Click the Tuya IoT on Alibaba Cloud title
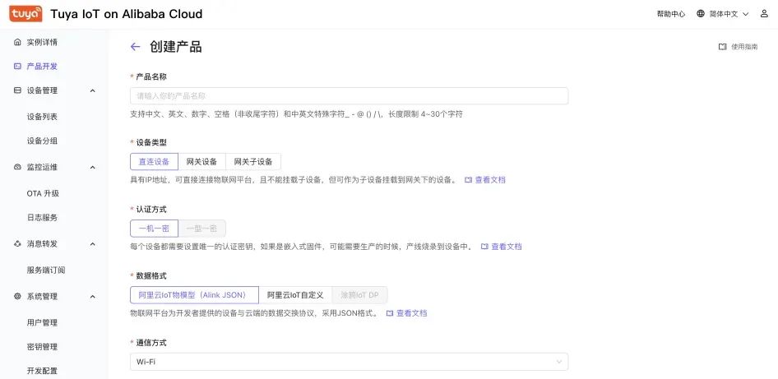The image size is (778, 379). pos(126,14)
